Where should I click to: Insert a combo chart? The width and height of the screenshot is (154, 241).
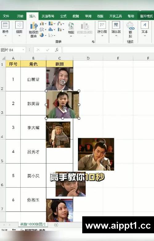(60, 29)
